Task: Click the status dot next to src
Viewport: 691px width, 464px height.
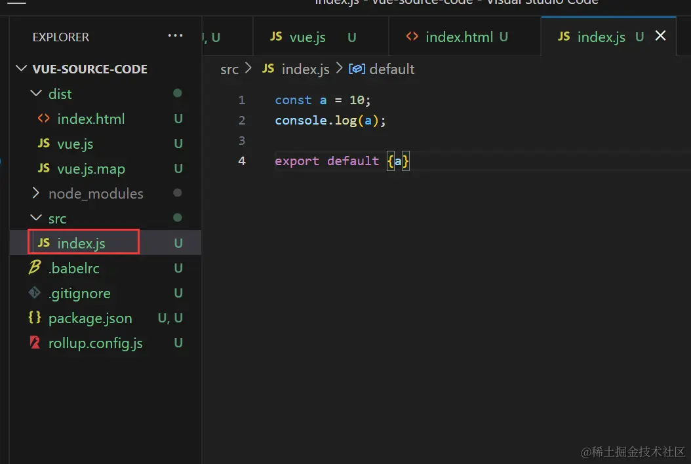Action: [x=178, y=218]
